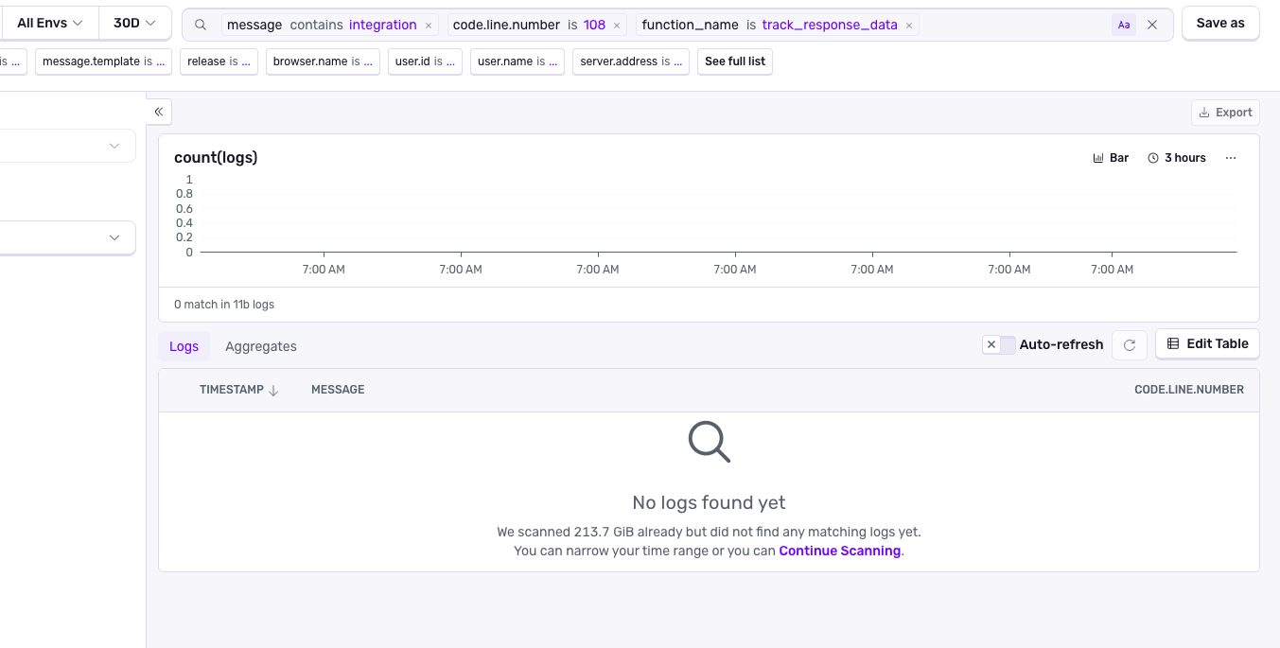Open the All Envs dropdown

(50, 23)
